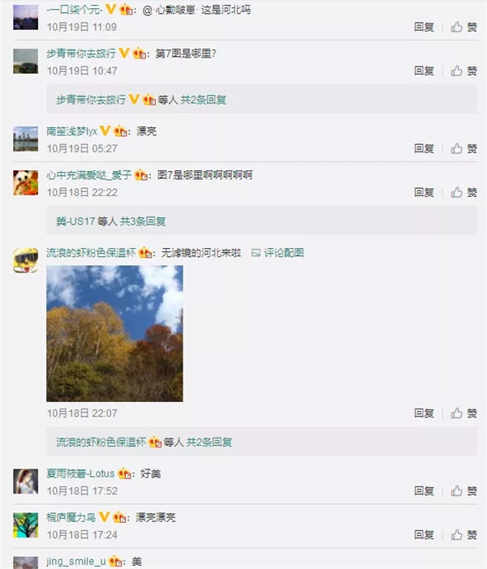Click the @心動啵崽 mention link
487x569 pixels.
pos(170,10)
